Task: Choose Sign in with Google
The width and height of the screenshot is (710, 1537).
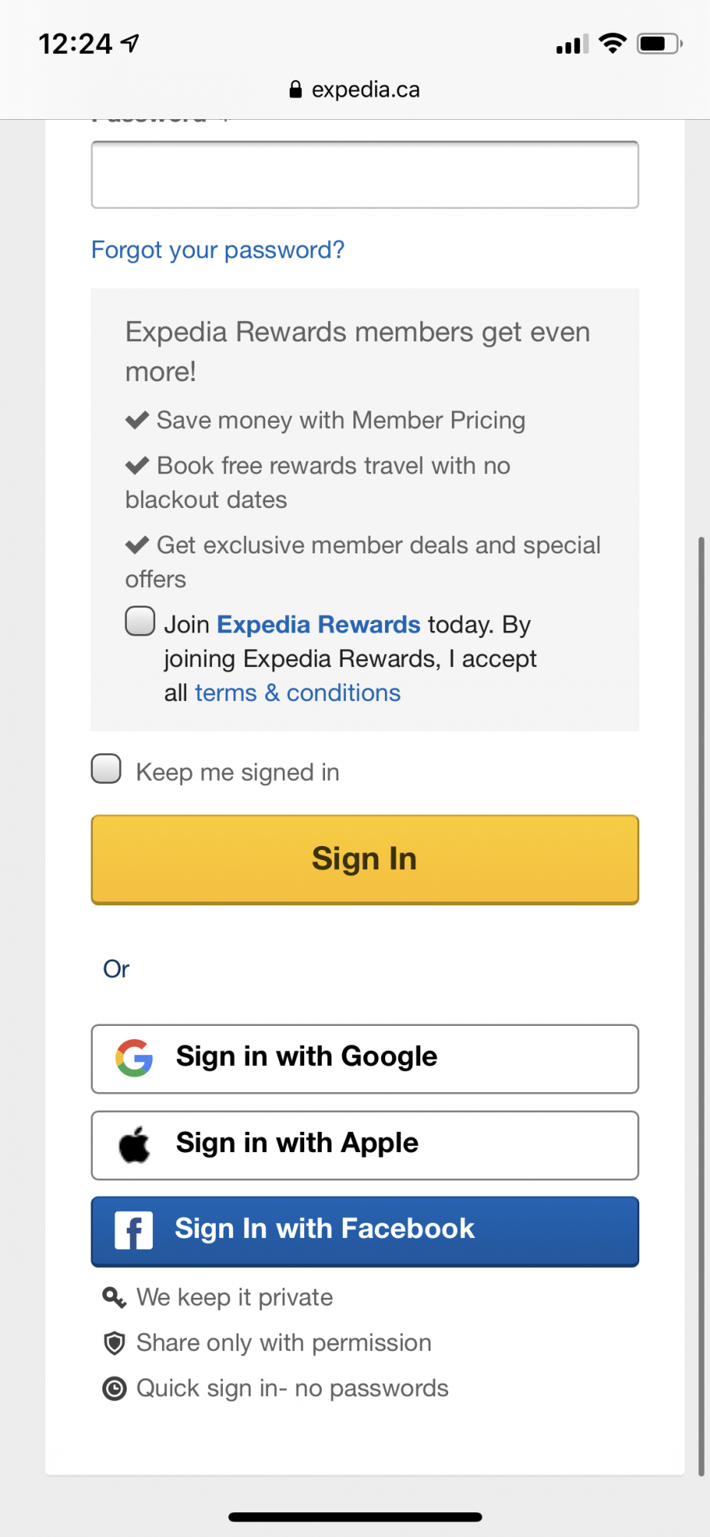Action: point(365,1059)
